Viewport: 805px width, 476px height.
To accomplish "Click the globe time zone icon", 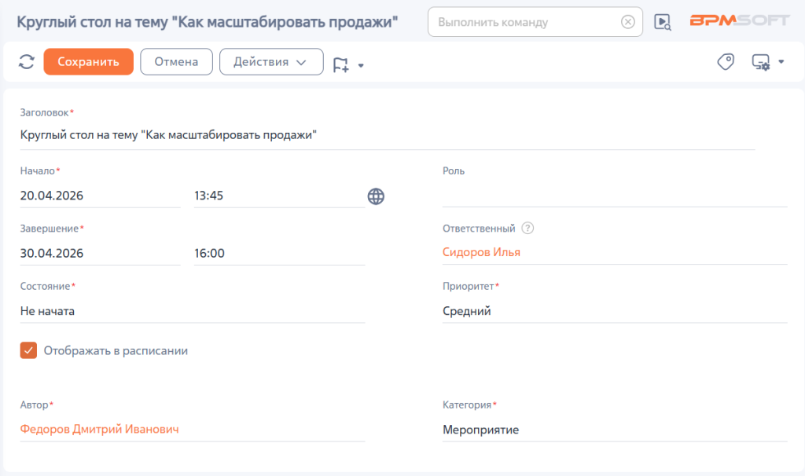I will [376, 196].
